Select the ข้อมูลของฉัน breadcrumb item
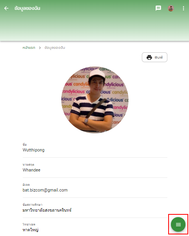Screen dimensions: 189x236 [x=55, y=48]
